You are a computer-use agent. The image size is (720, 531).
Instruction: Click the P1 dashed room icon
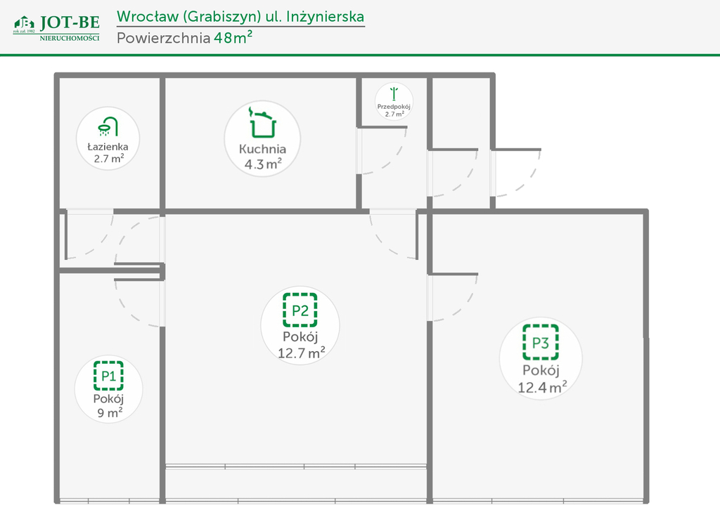tap(108, 376)
